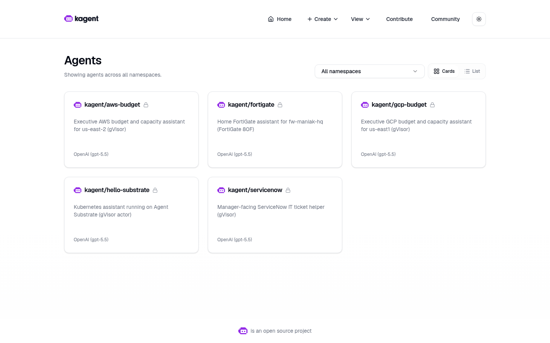Click the house icon beside Home
The image size is (550, 343).
tap(271, 19)
